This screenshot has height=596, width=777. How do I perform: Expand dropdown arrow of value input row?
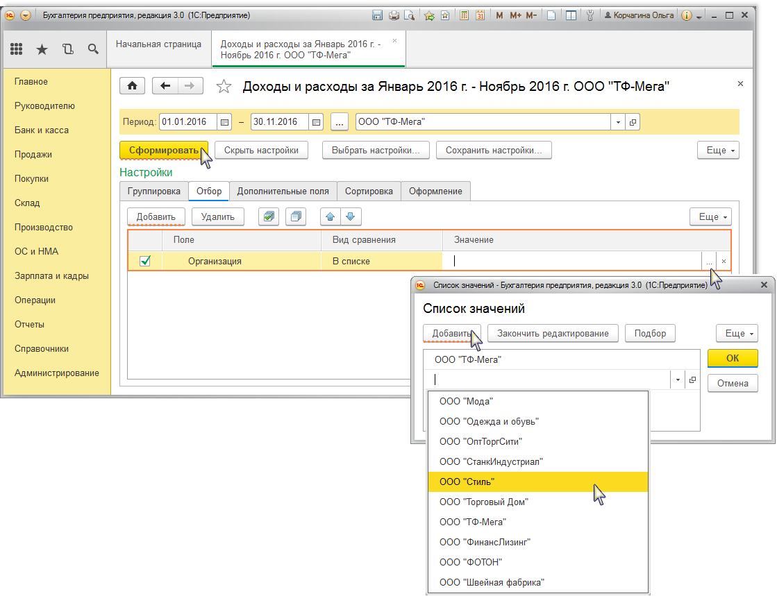678,380
